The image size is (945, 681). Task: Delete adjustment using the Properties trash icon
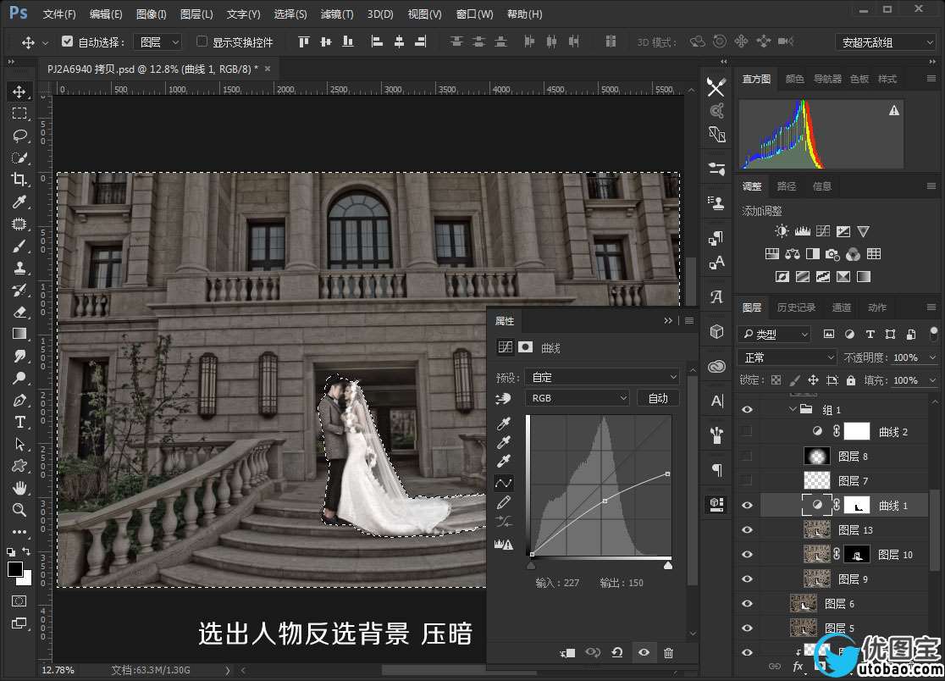click(669, 653)
